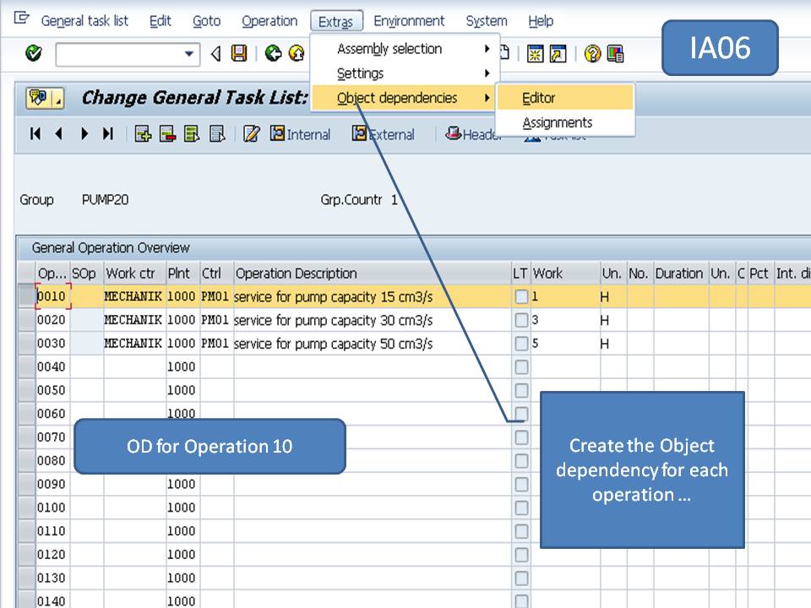Viewport: 811px width, 608px height.
Task: Go to last entry icon
Action: [108, 134]
